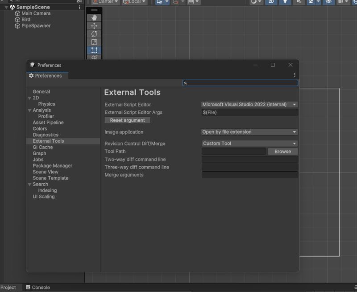Maximize the Preferences window
This screenshot has width=357, height=292.
[273, 65]
